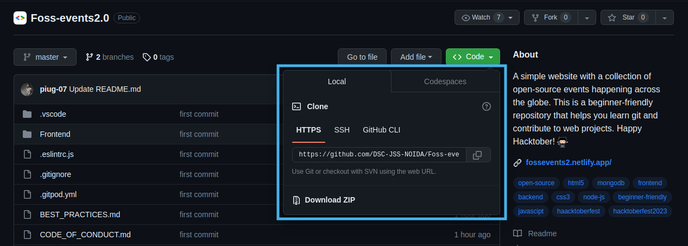Click the folder icon for Frontend
688x246 pixels.
coord(27,134)
